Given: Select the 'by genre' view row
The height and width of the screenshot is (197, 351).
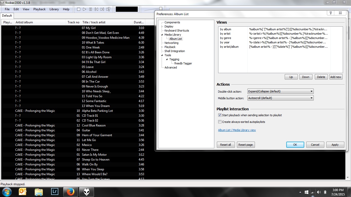Looking at the screenshot, I should click(x=281, y=38).
